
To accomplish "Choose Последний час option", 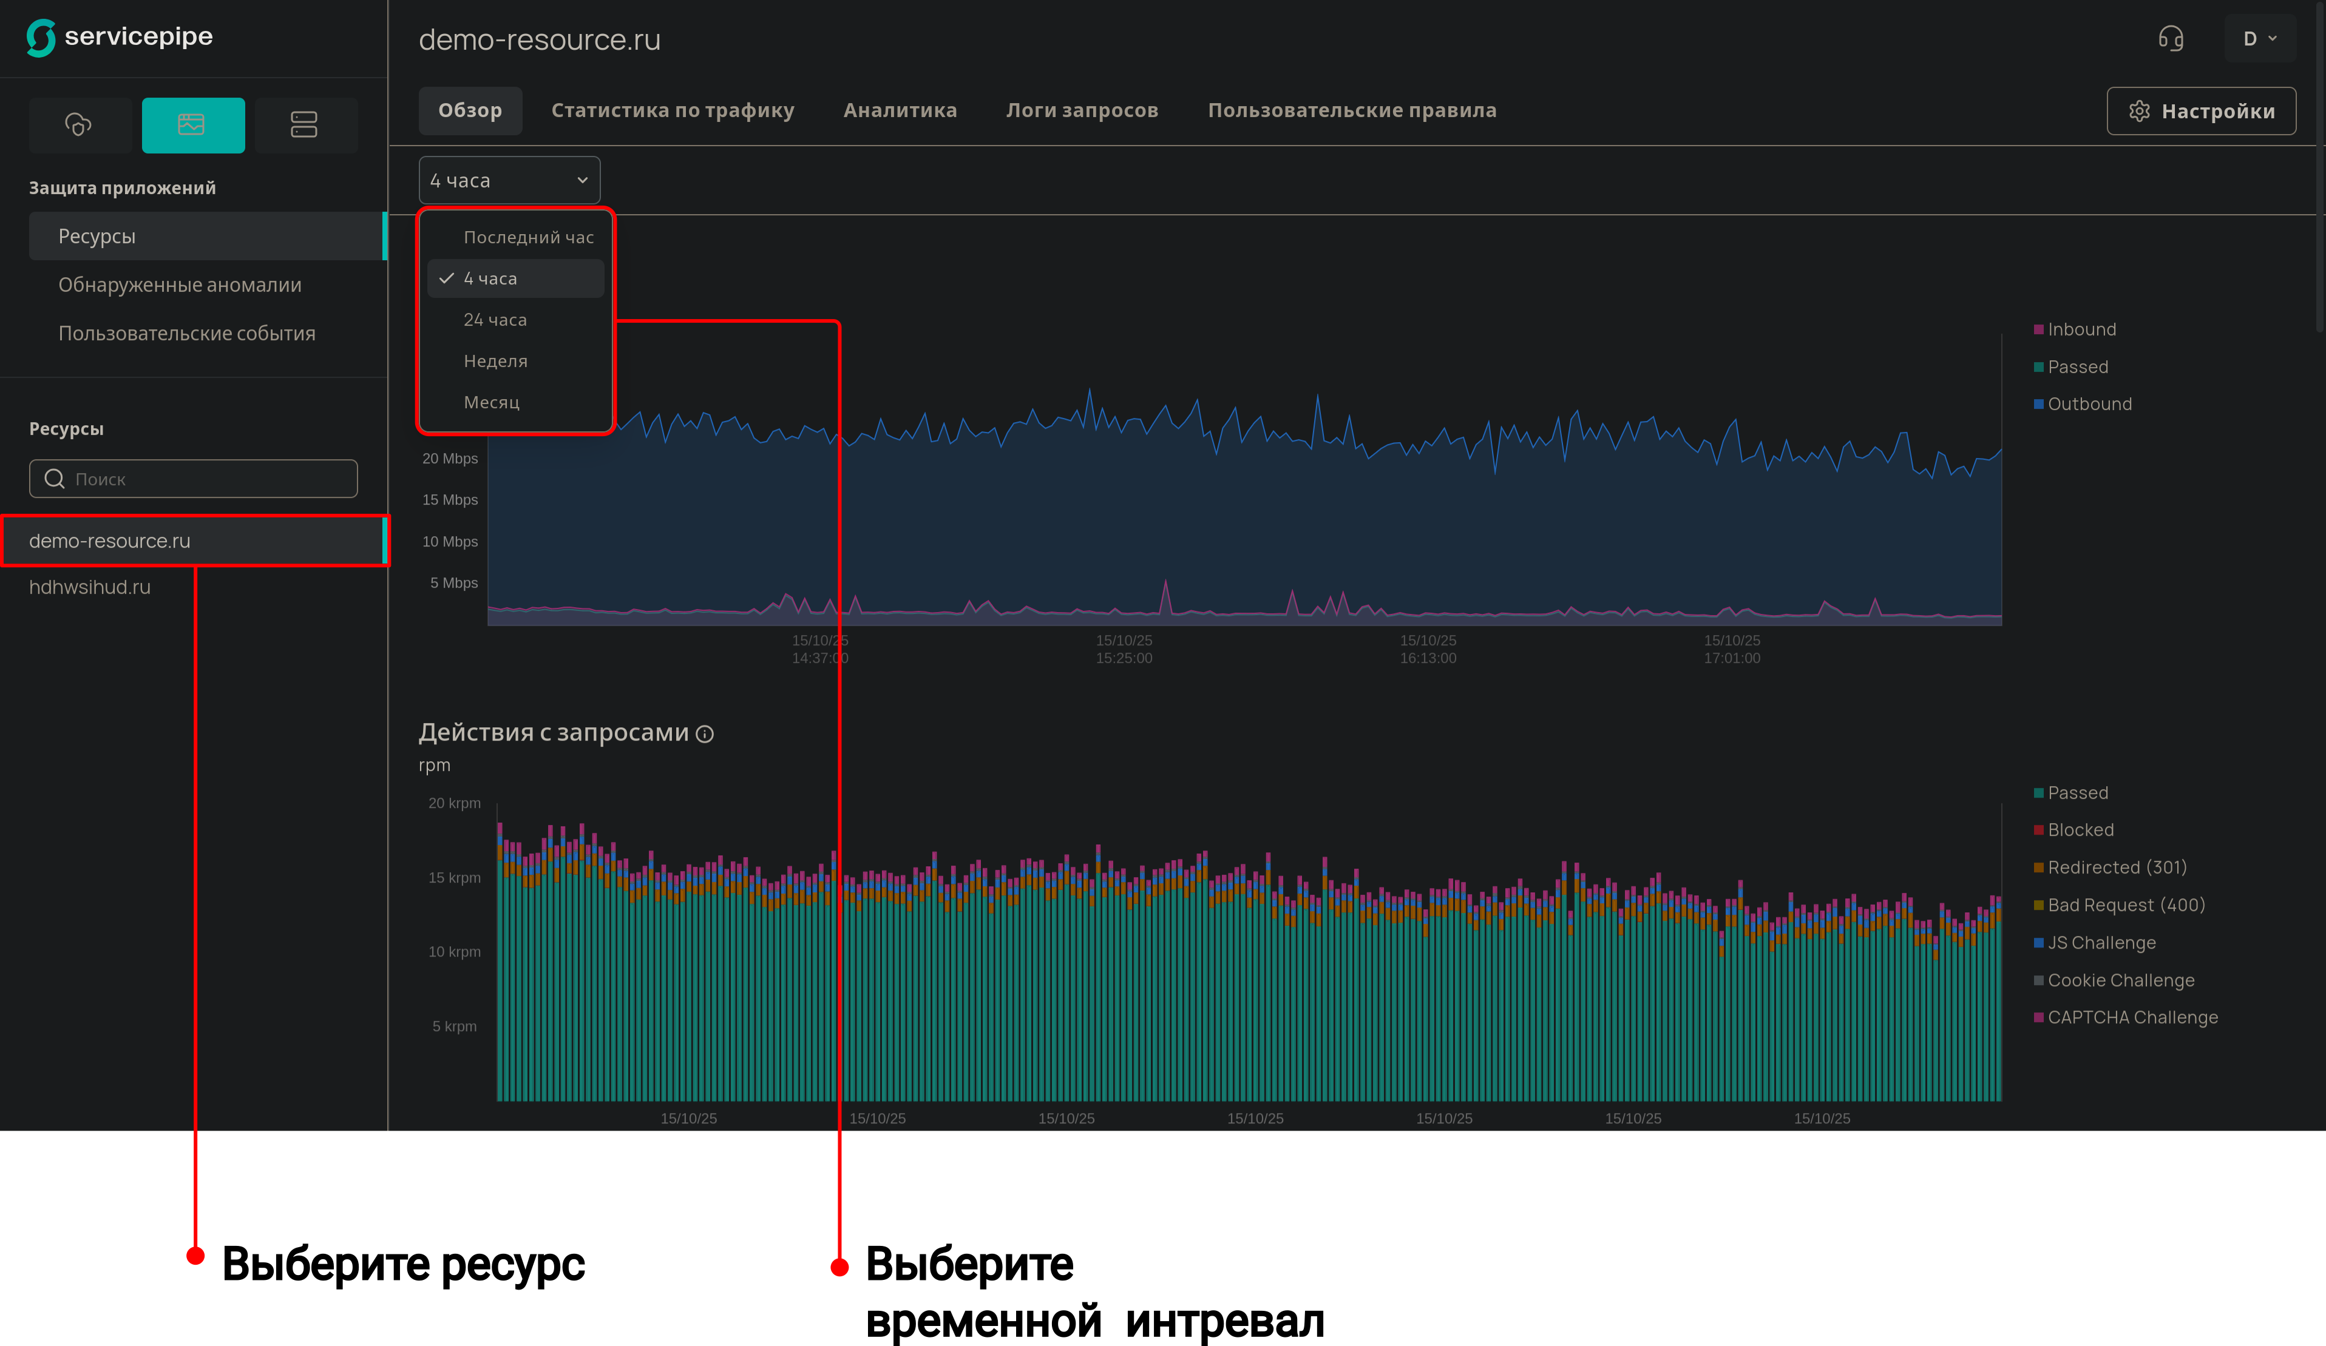I will click(516, 237).
